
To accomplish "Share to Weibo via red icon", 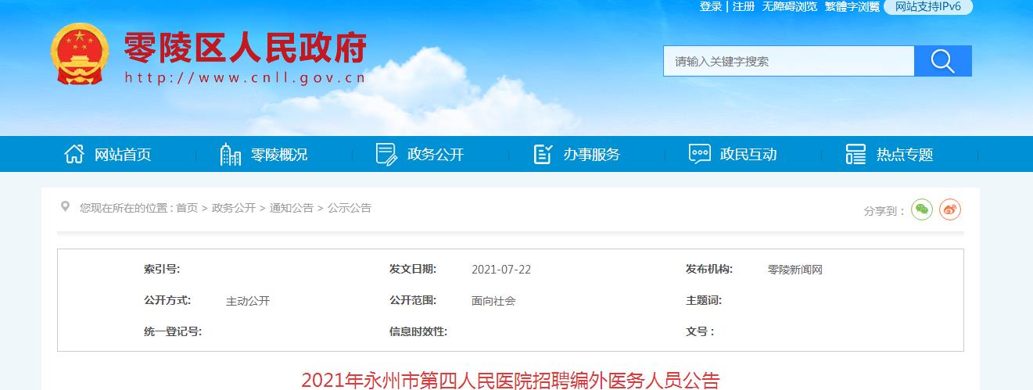I will 950,209.
